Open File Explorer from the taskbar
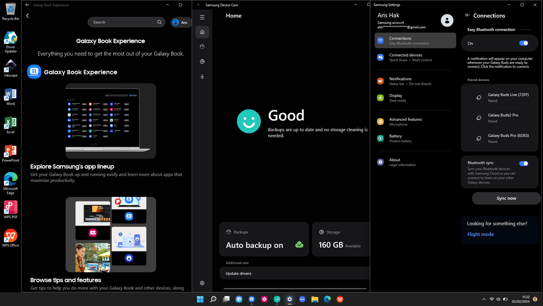The image size is (543, 306). (315, 299)
